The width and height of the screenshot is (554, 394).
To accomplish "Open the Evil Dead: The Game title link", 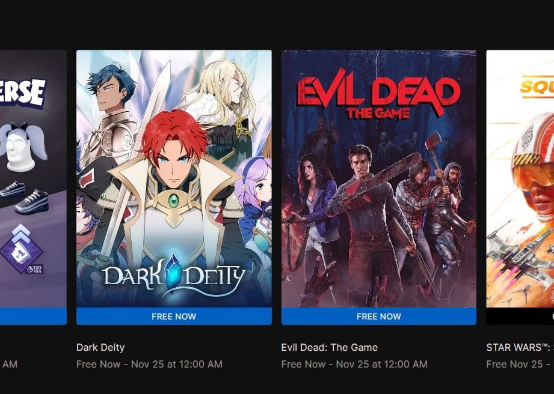I will coord(329,347).
